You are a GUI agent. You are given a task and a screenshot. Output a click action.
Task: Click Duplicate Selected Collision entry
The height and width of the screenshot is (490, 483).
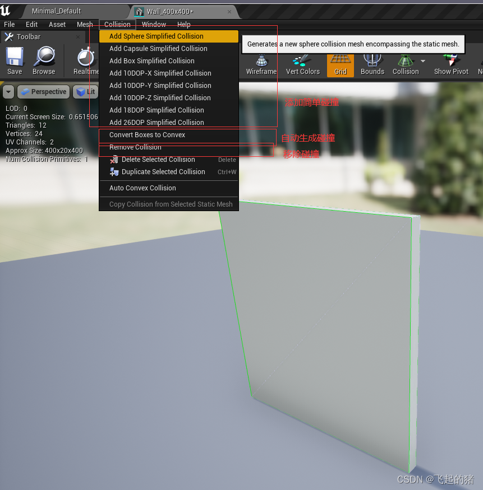coord(169,172)
